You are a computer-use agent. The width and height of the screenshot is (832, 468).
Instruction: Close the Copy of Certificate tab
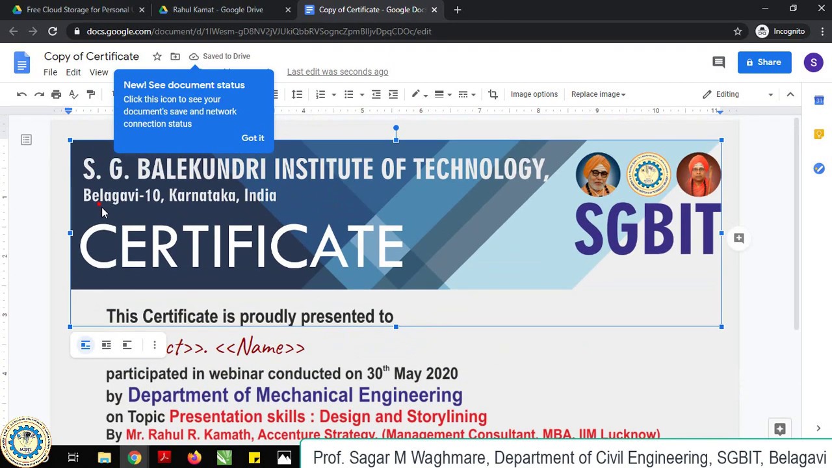[434, 10]
